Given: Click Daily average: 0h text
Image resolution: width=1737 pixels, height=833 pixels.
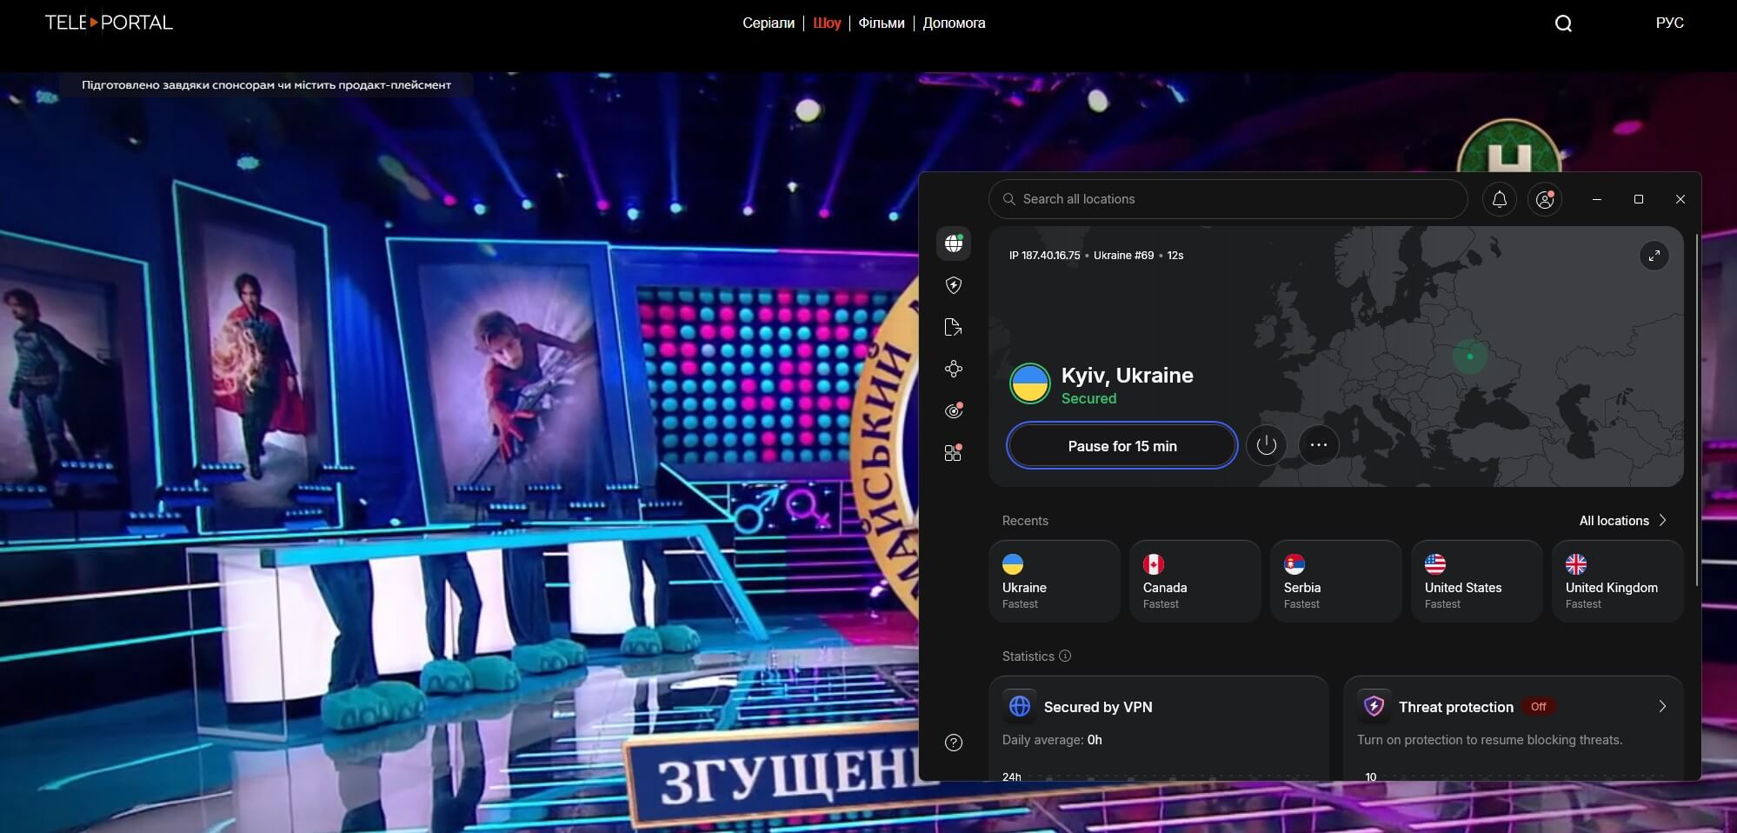Looking at the screenshot, I should (1052, 740).
